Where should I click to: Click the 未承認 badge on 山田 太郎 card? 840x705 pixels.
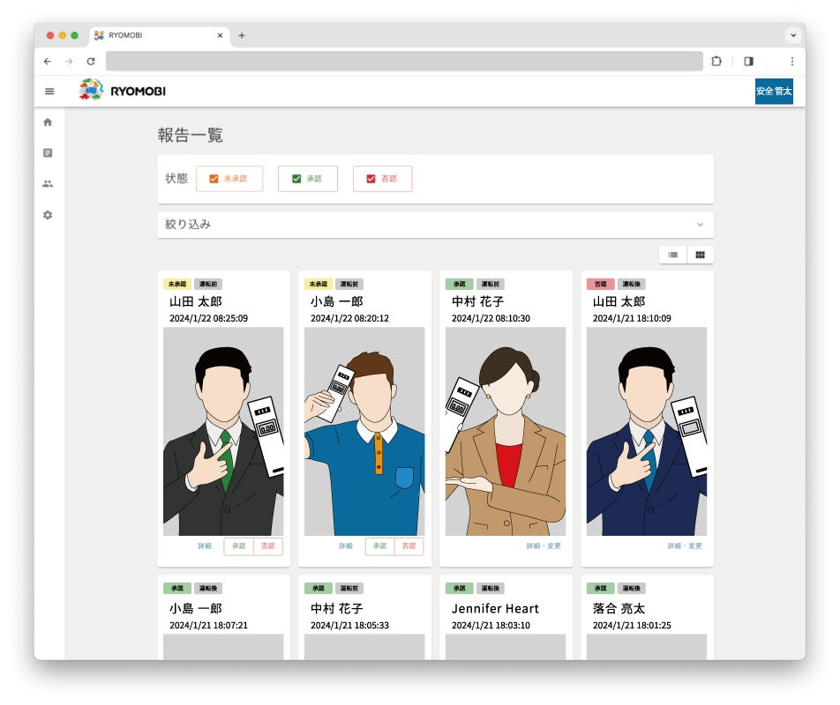[177, 284]
